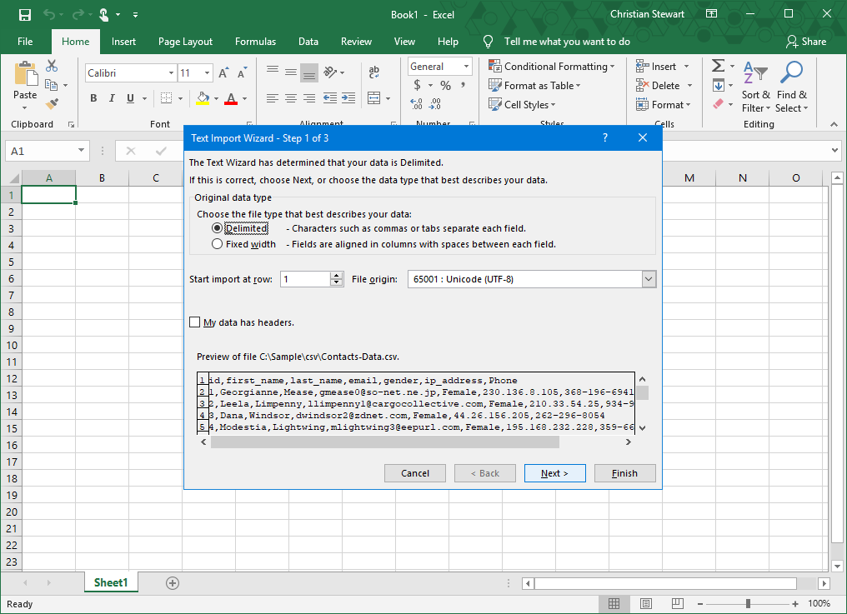
Task: Click the zoom slider handle
Action: click(x=748, y=604)
